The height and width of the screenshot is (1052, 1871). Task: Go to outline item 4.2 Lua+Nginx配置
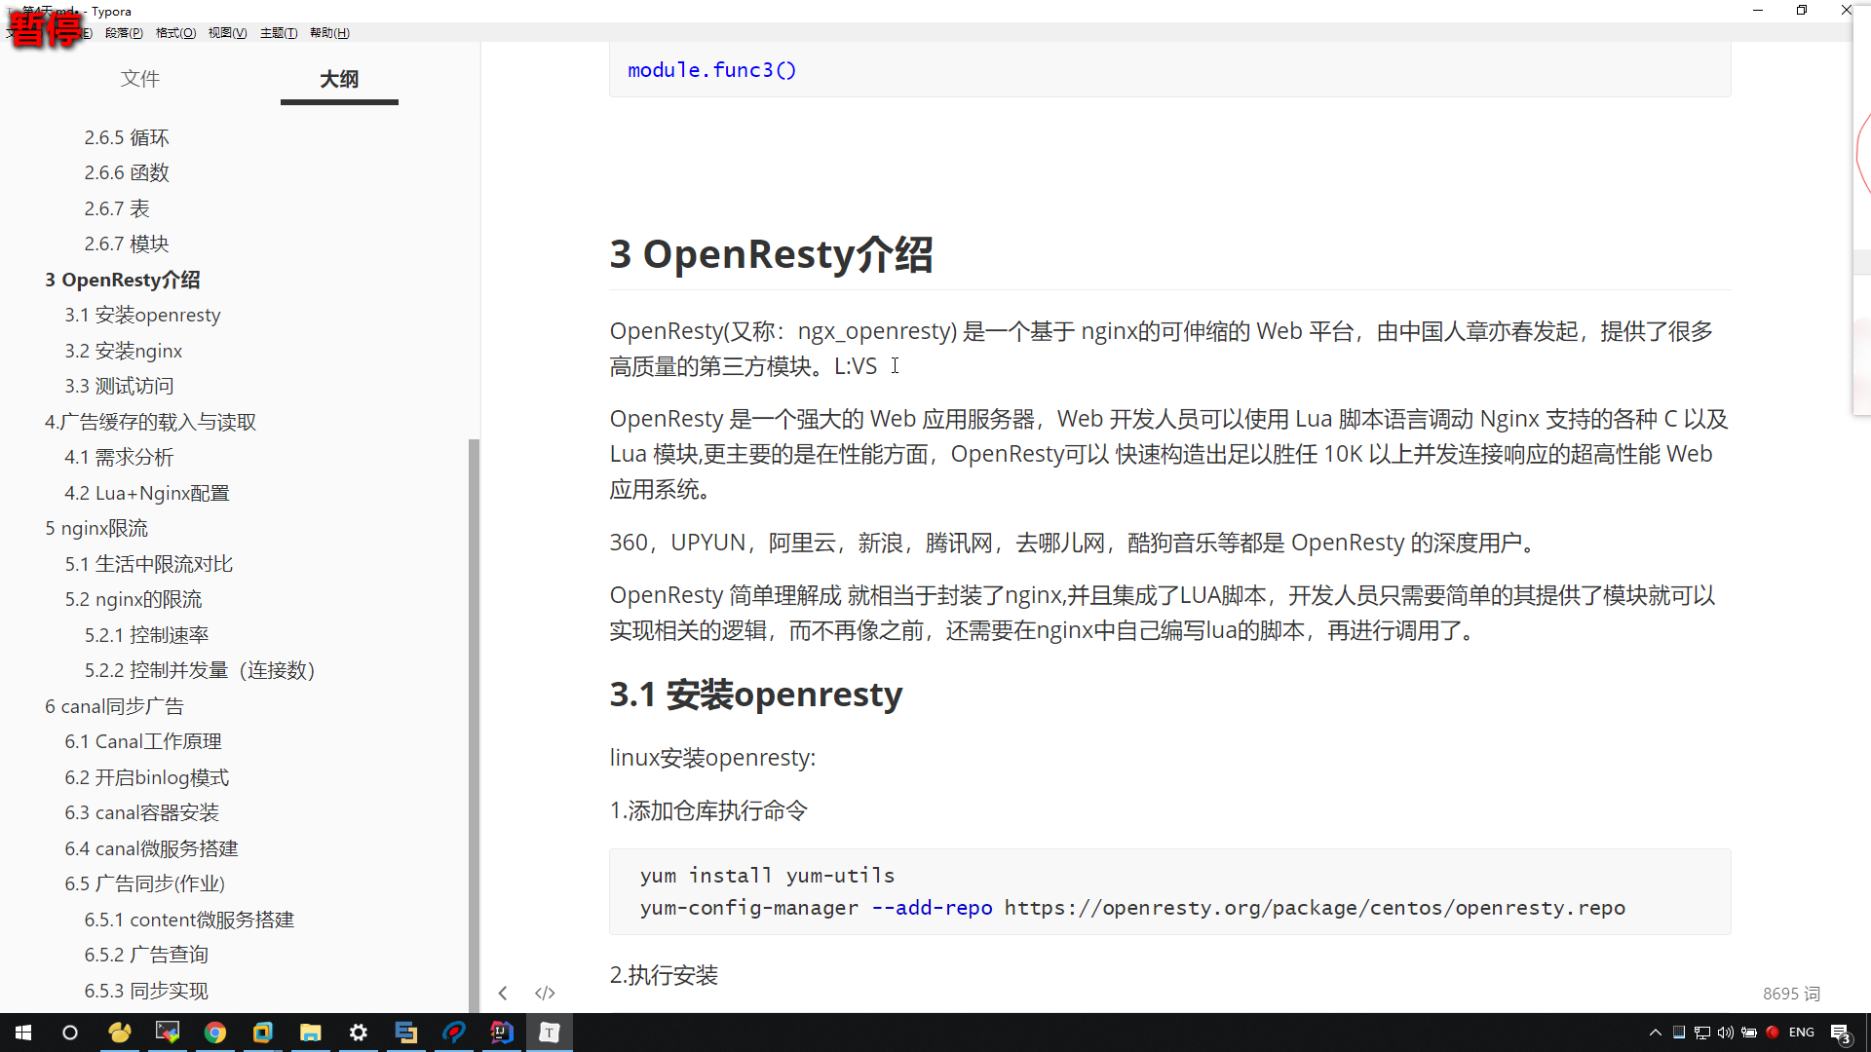coord(147,493)
